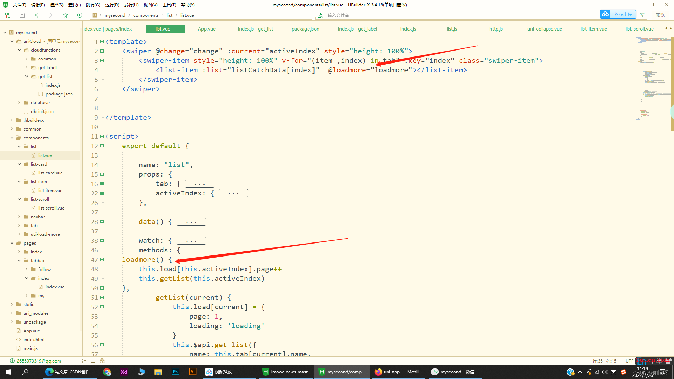Click the filter funnel icon

[x=642, y=15]
